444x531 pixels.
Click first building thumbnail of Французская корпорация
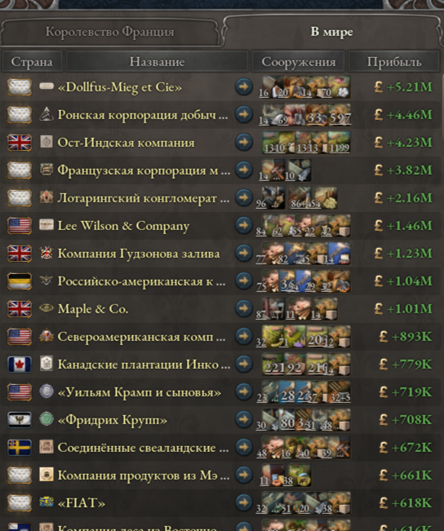273,170
